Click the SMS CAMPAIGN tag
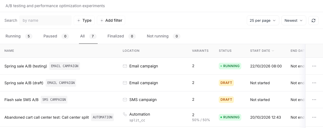Image resolution: width=323 pixels, height=128 pixels. 54,100
